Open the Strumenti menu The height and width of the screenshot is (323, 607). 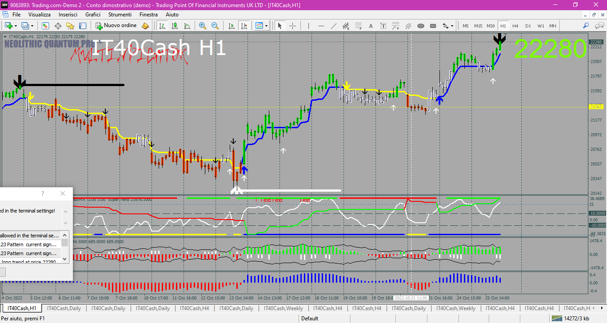coord(120,15)
